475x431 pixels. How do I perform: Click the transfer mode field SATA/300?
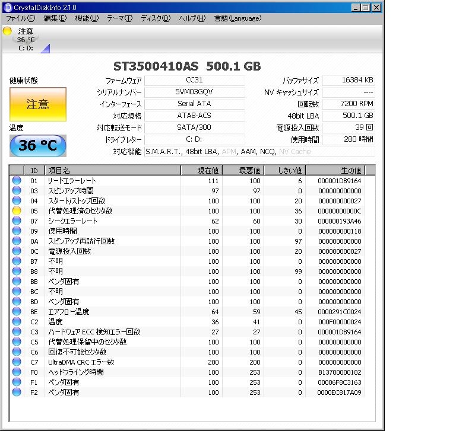point(195,127)
